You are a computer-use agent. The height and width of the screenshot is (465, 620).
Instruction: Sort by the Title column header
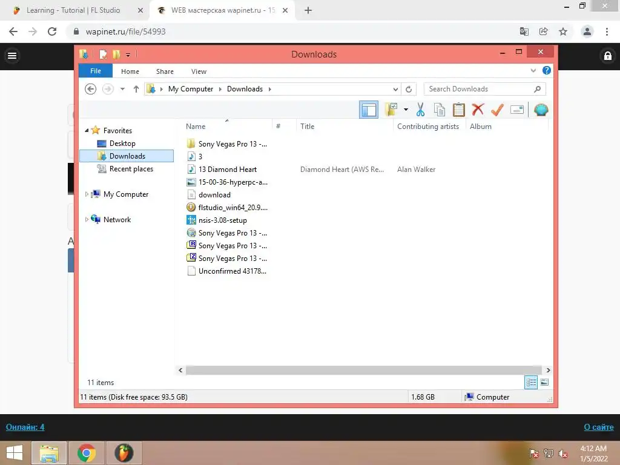307,126
